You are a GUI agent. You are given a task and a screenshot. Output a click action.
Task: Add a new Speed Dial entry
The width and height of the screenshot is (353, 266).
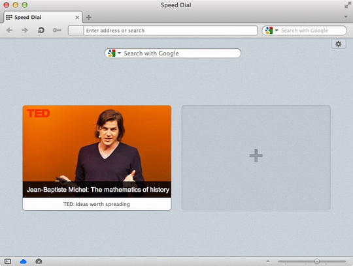click(256, 158)
